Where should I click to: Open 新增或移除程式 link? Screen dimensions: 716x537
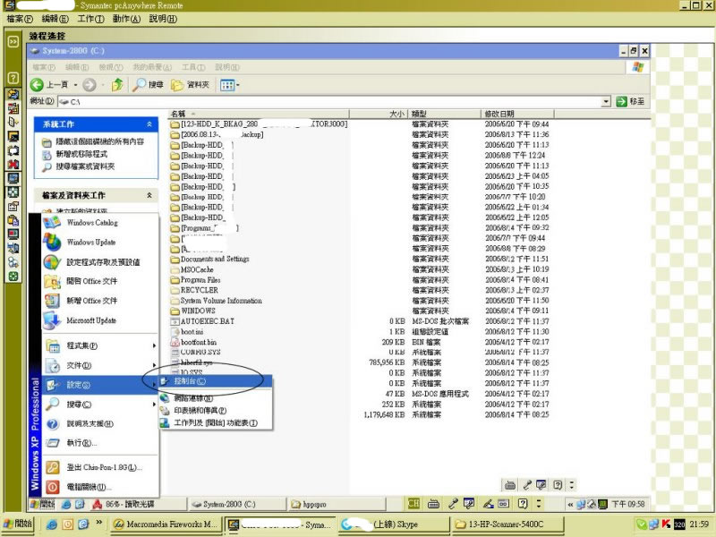coord(81,154)
